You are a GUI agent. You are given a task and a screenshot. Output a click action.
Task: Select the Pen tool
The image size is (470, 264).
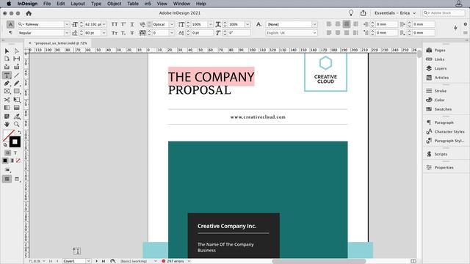click(x=7, y=83)
